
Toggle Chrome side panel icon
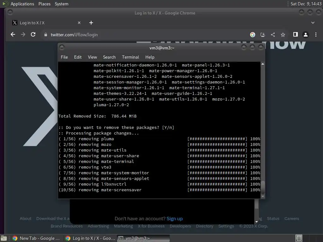(295, 35)
